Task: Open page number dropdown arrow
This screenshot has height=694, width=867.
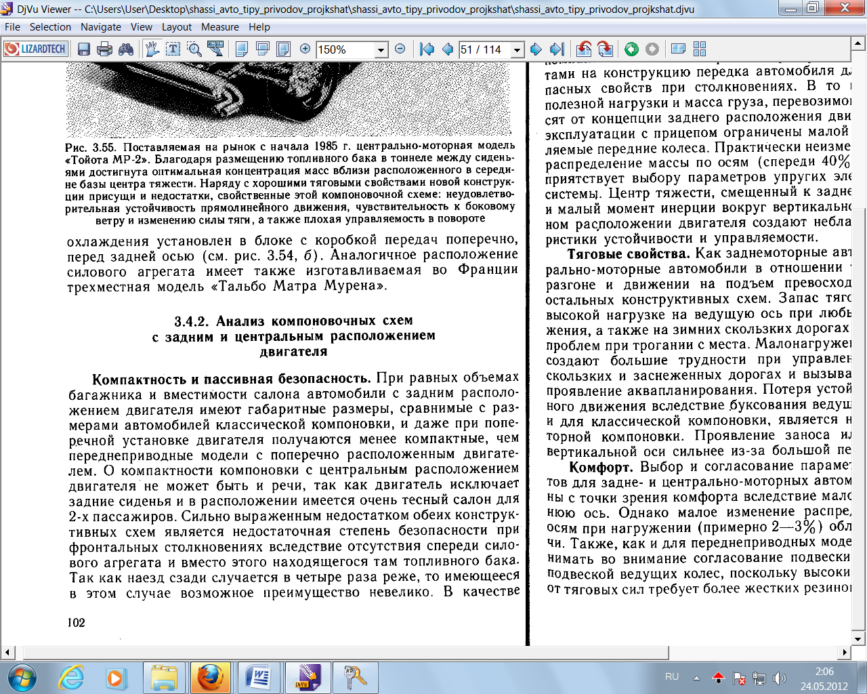Action: coord(517,49)
